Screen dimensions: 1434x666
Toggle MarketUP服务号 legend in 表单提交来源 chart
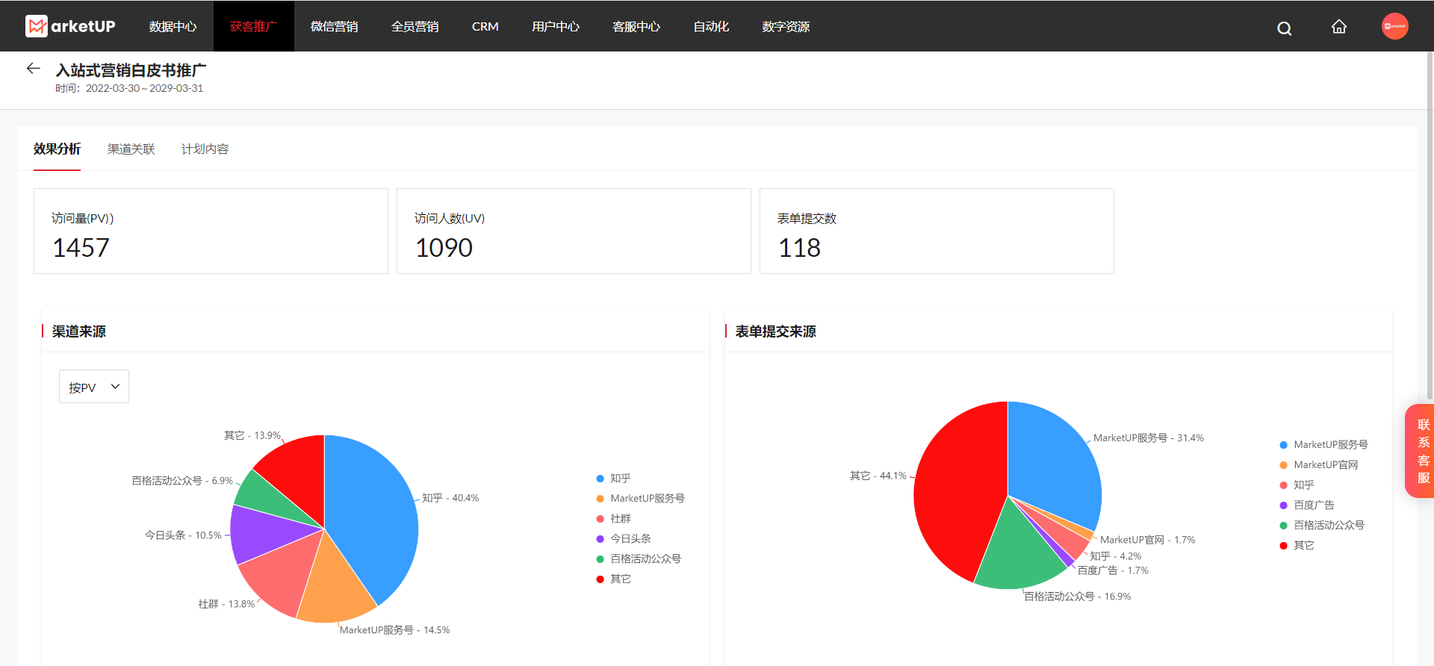1324,445
